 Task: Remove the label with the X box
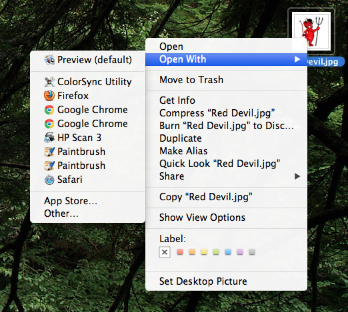(165, 252)
